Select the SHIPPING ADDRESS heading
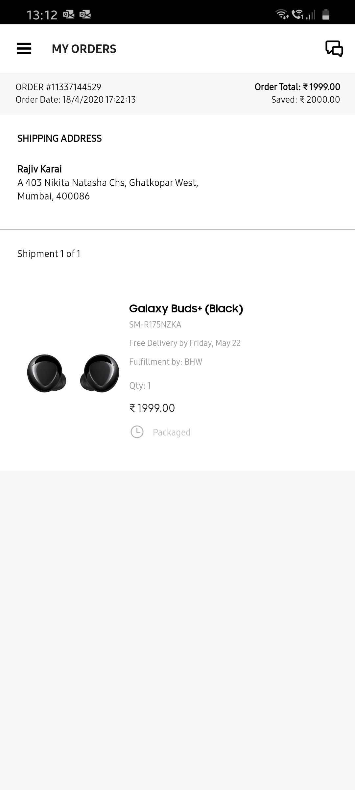Viewport: 355px width, 790px height. 59,138
